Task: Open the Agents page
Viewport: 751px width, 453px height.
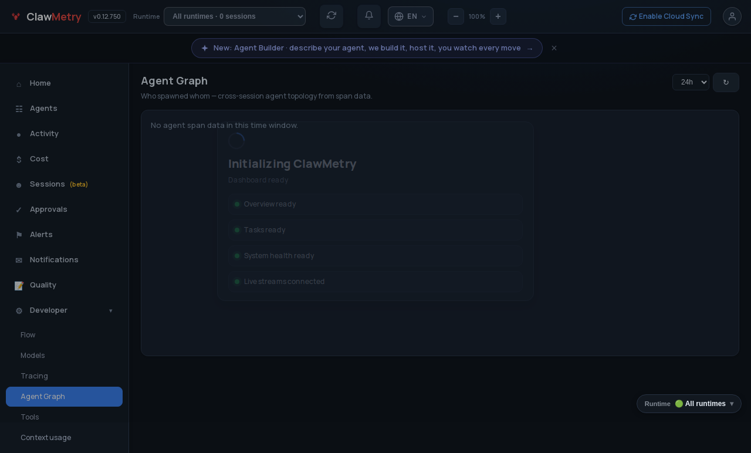Action: (64, 109)
